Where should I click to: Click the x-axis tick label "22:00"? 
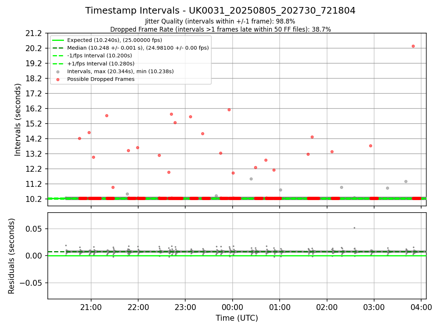pyautogui.click(x=138, y=307)
